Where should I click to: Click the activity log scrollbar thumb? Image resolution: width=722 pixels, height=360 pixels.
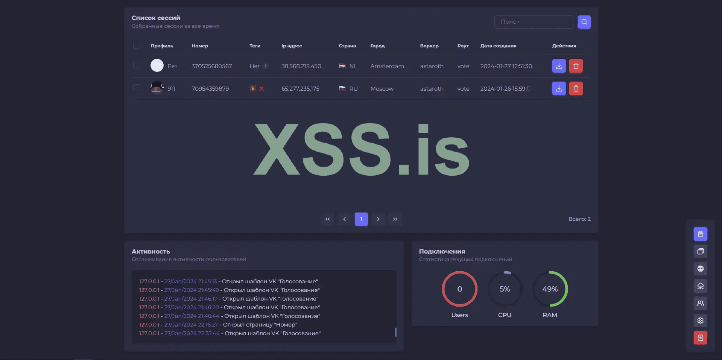click(395, 332)
